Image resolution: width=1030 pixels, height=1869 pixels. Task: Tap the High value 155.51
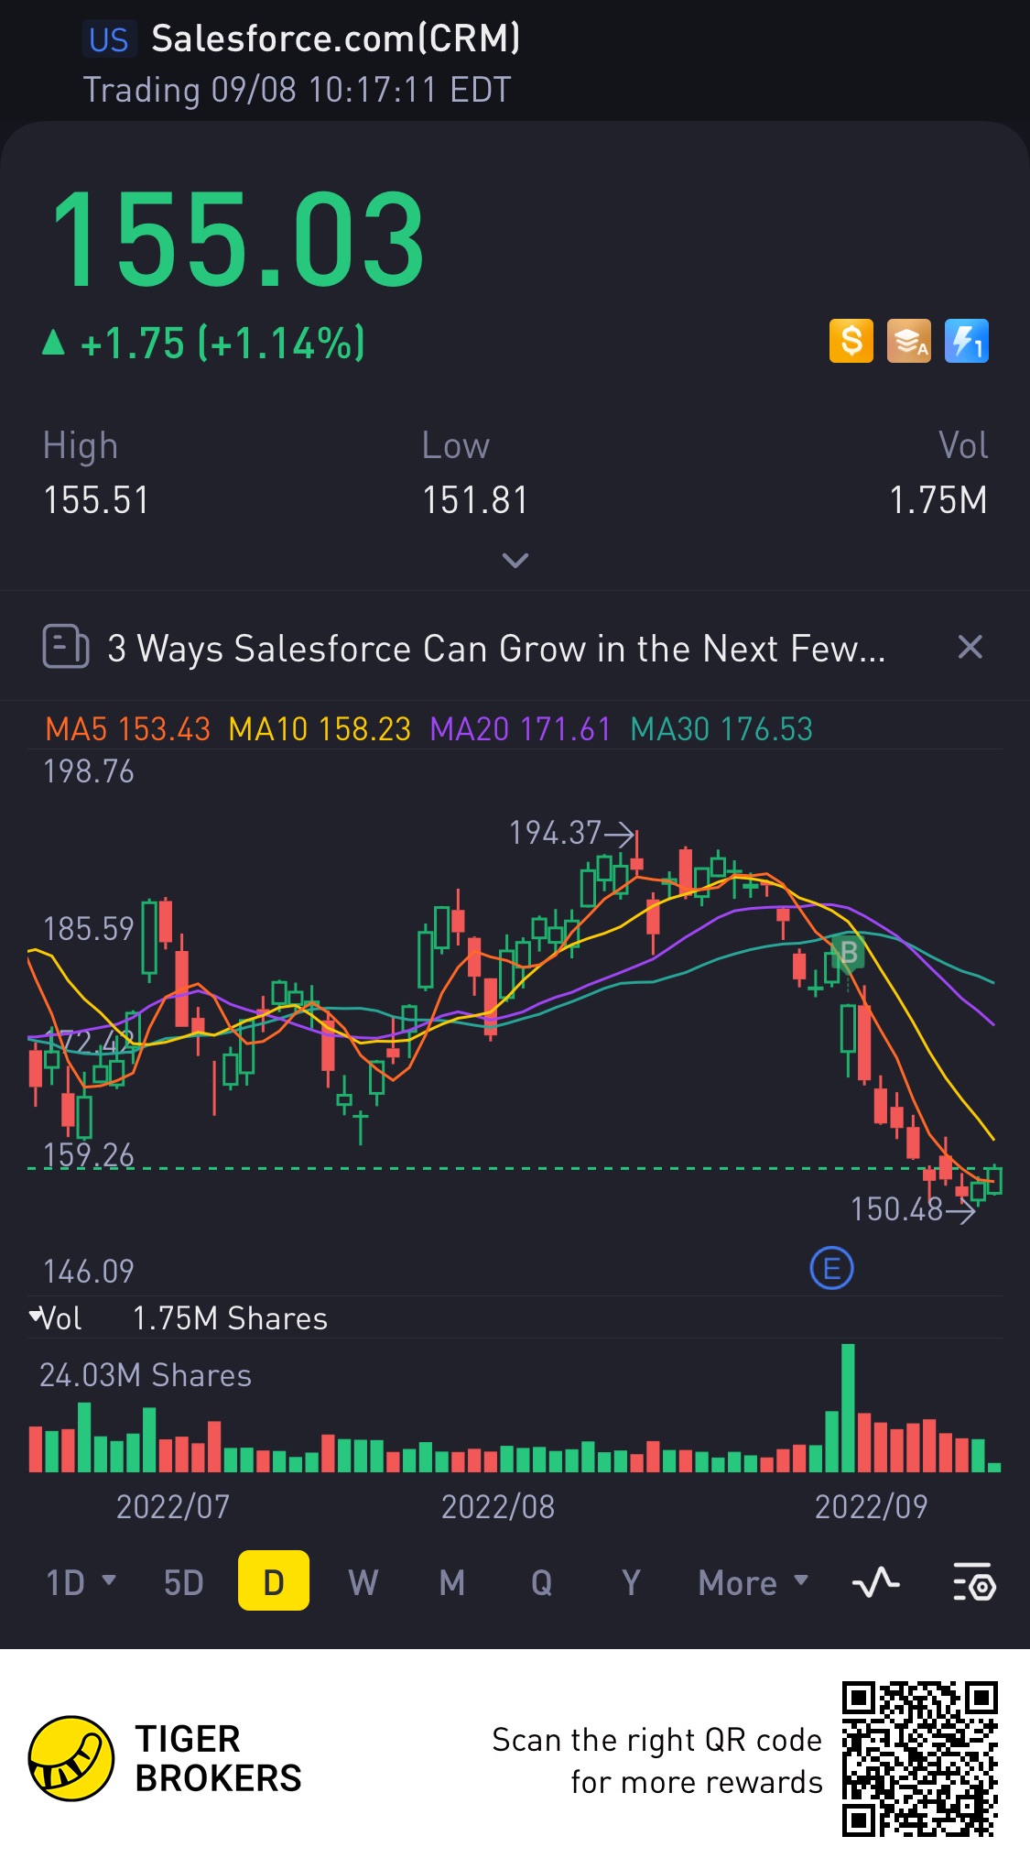[96, 500]
